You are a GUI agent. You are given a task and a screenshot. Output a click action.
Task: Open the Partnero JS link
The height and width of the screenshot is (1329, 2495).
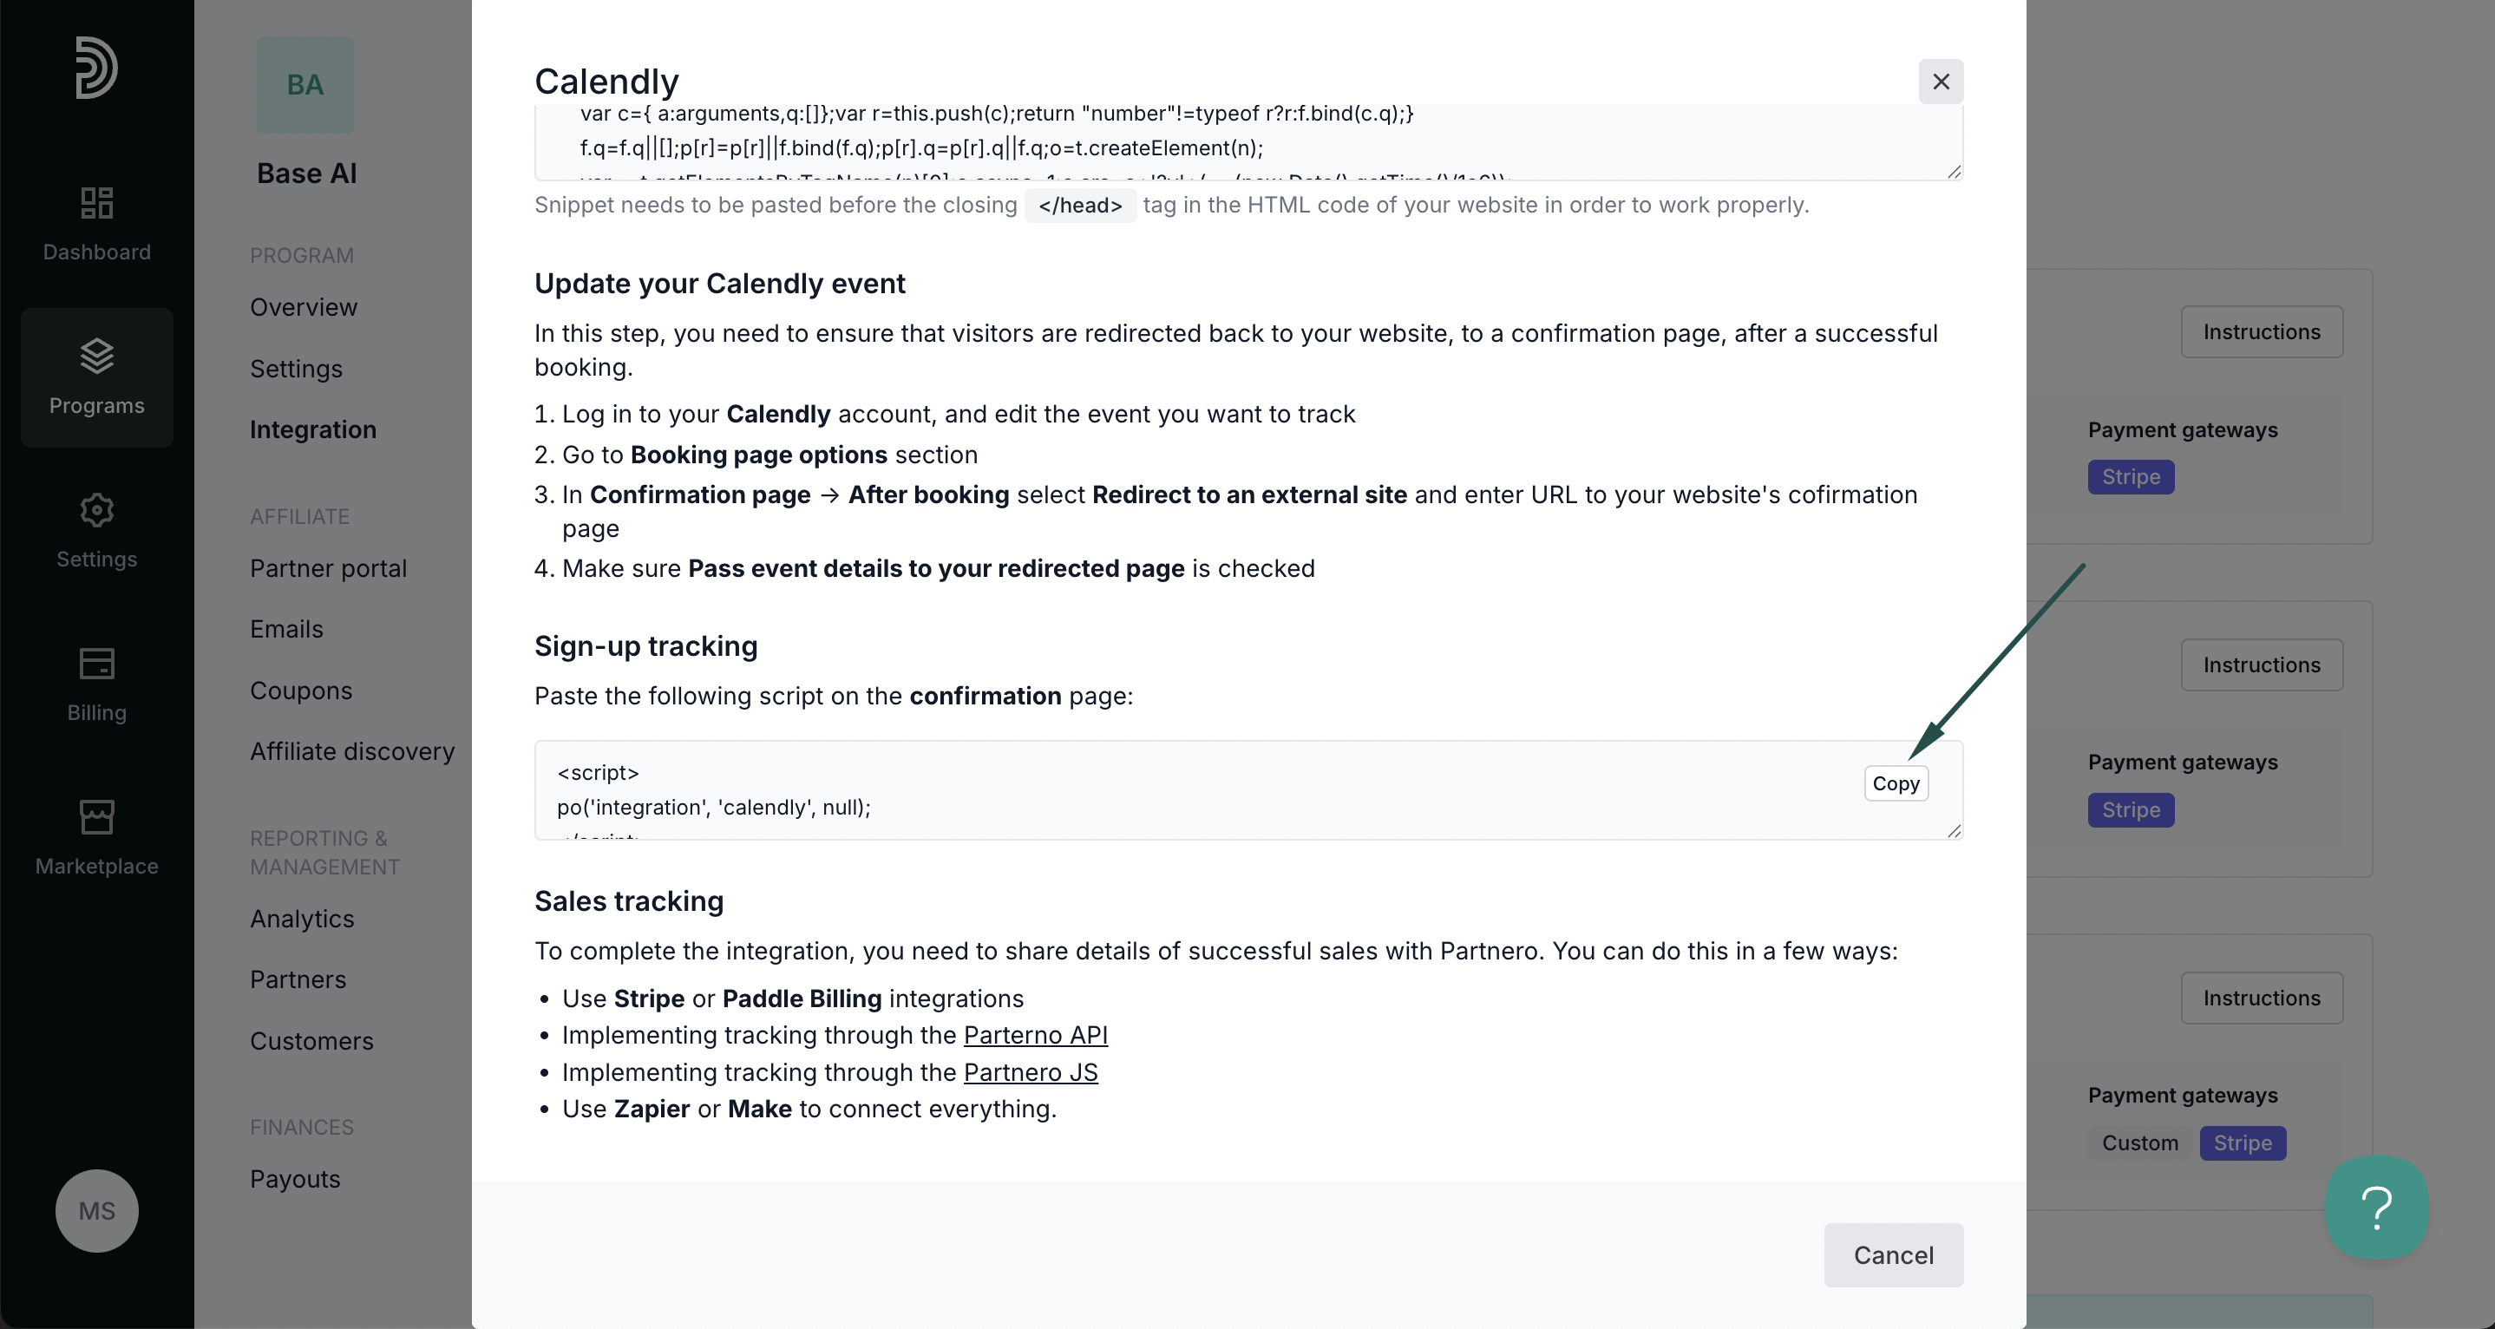click(x=1031, y=1072)
